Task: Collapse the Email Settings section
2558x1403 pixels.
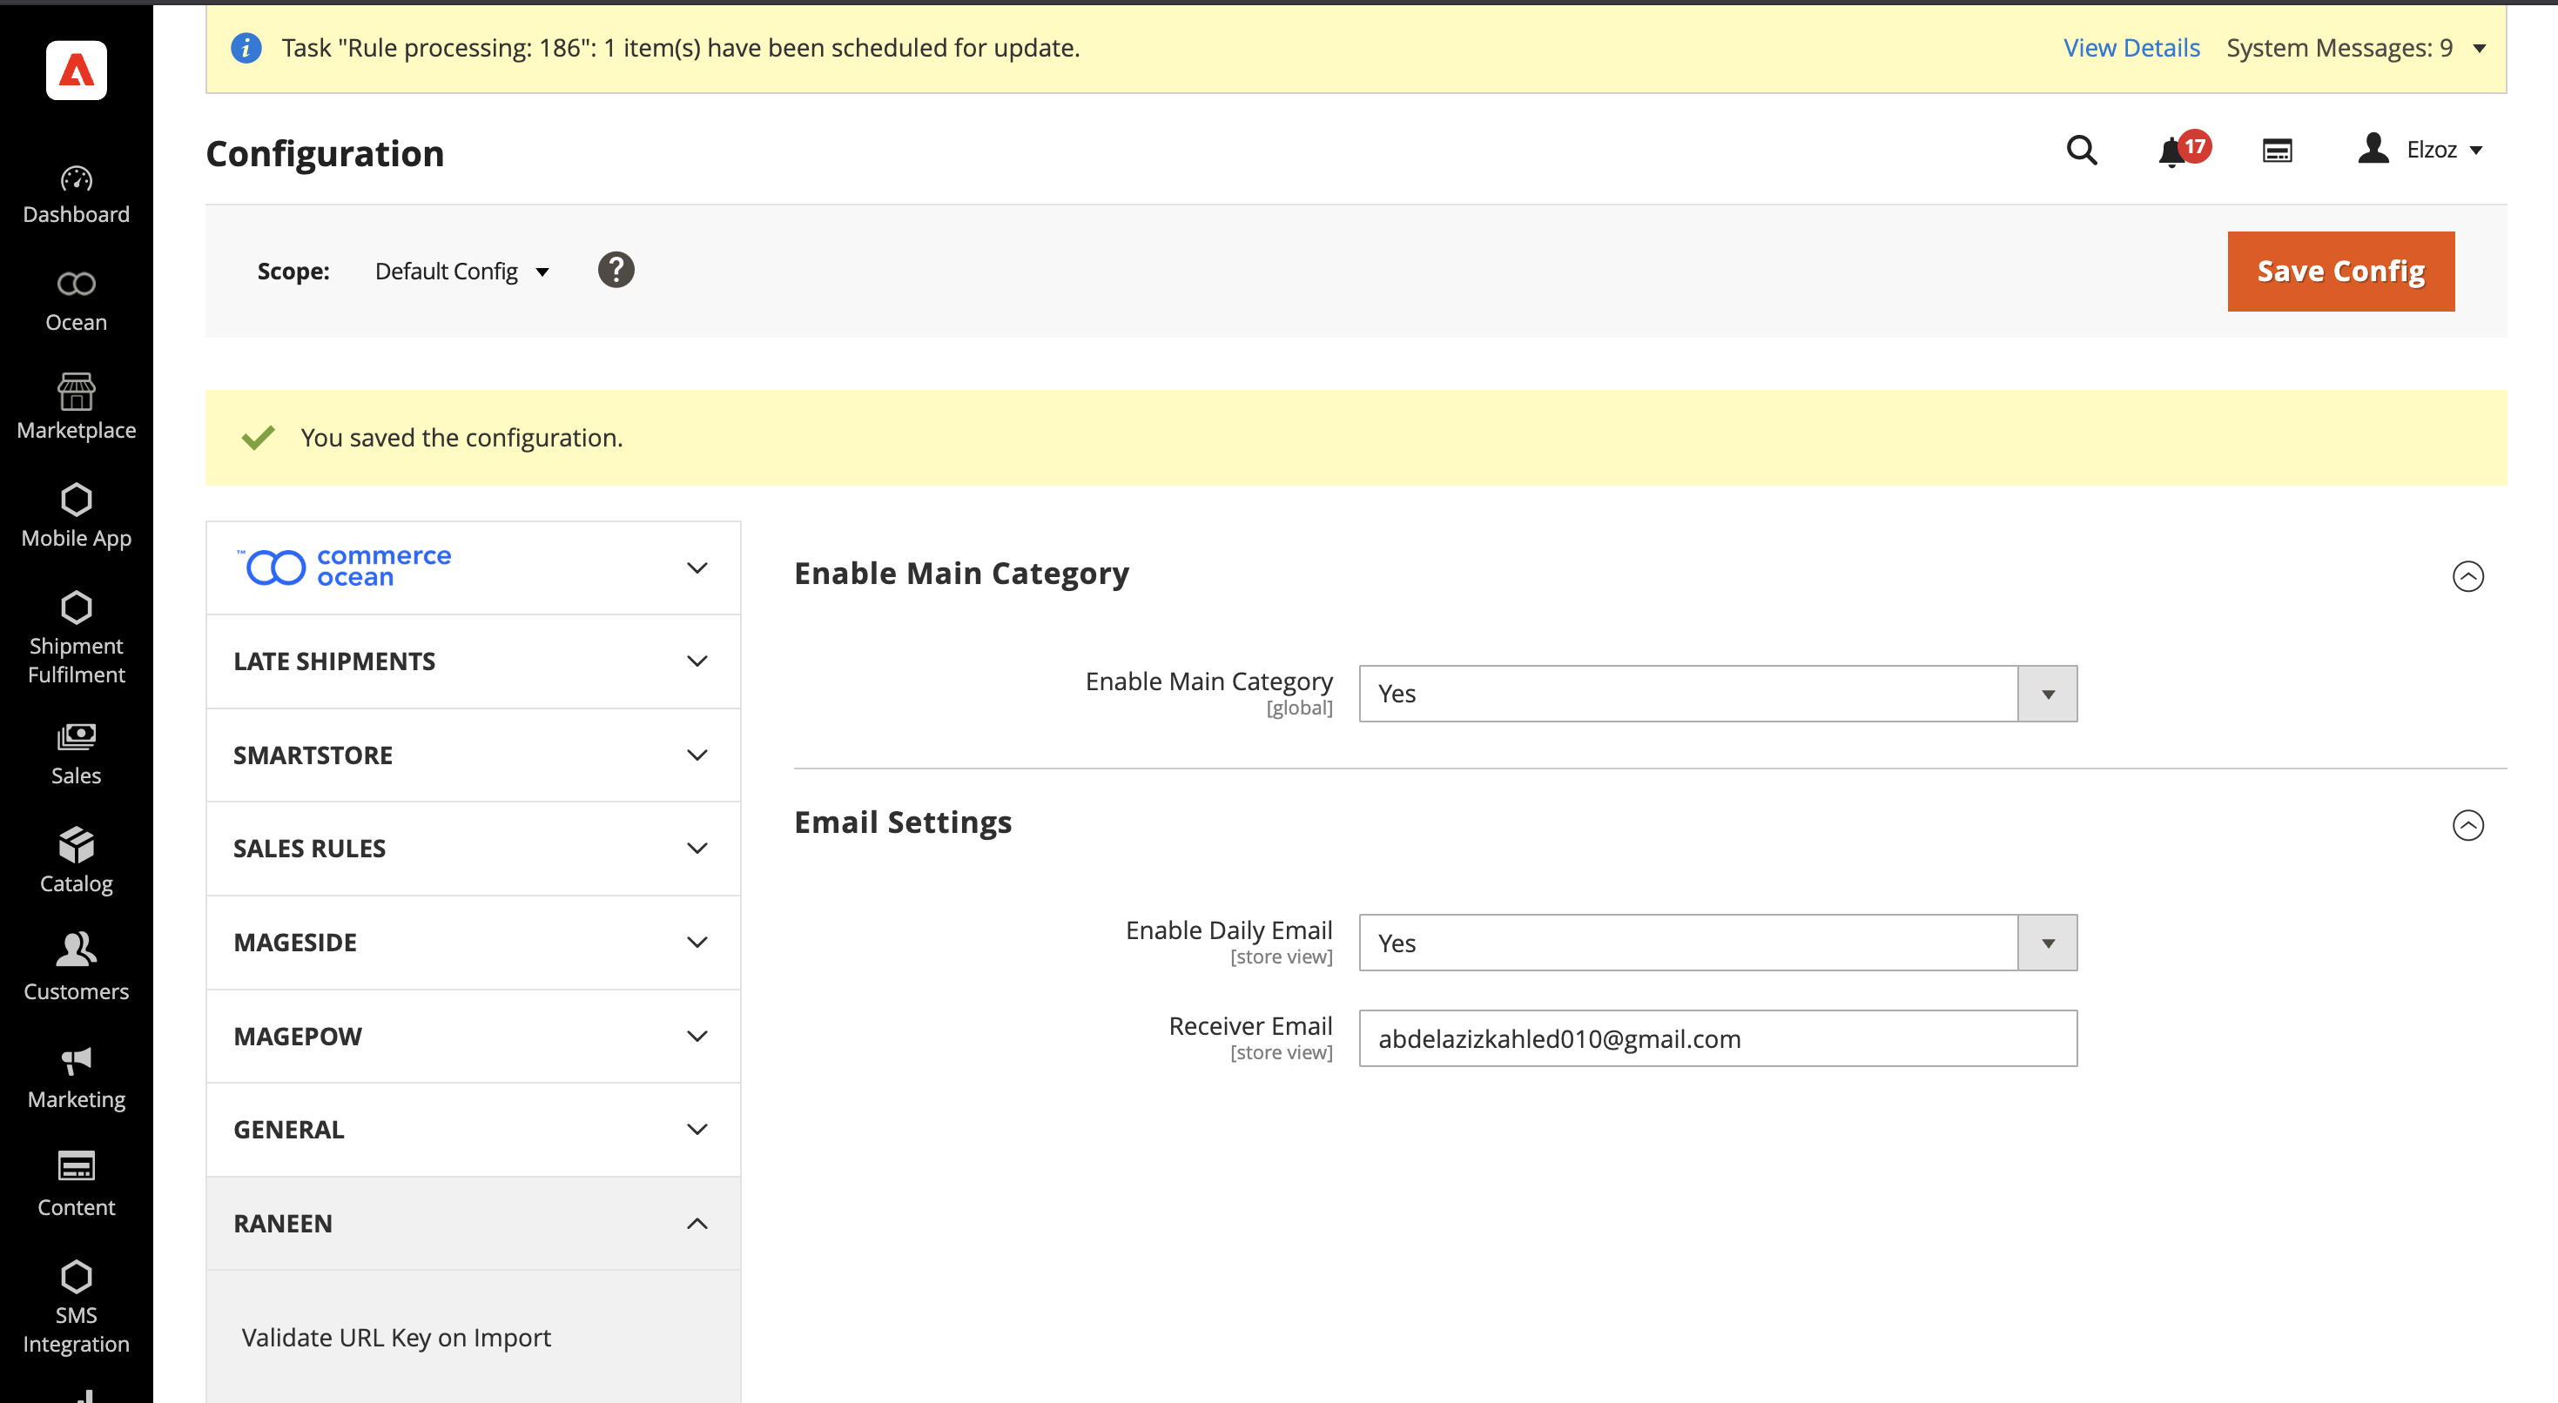Action: coord(2467,825)
